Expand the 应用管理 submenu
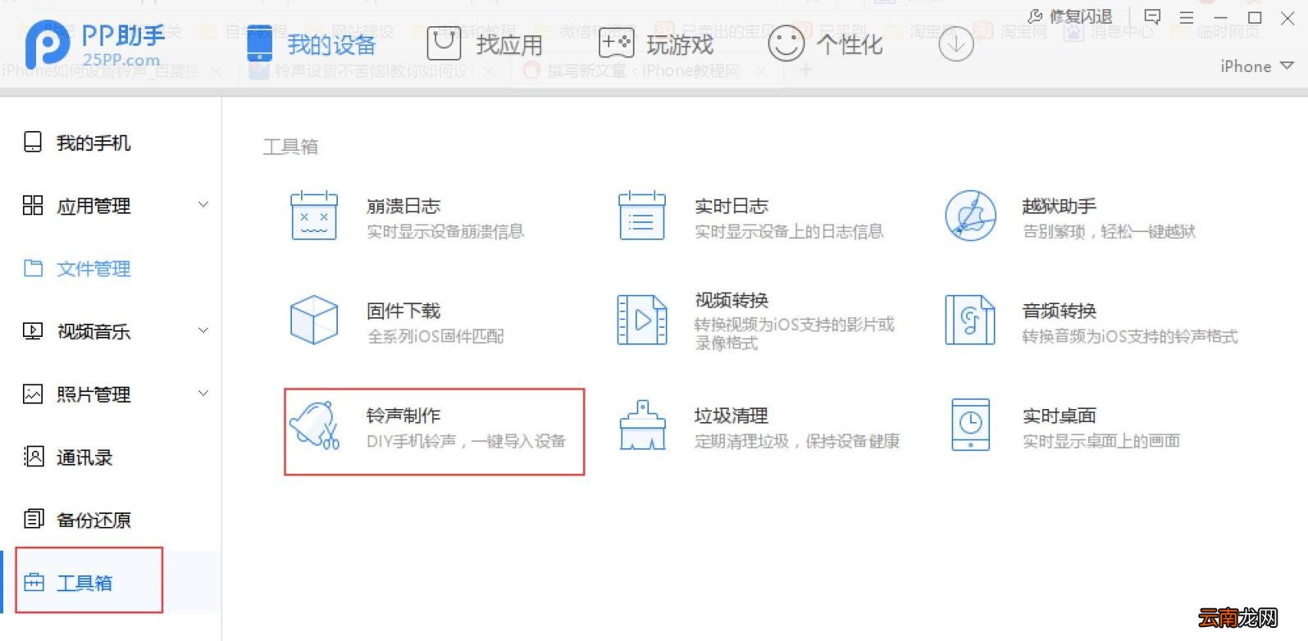The image size is (1308, 641). pos(203,204)
